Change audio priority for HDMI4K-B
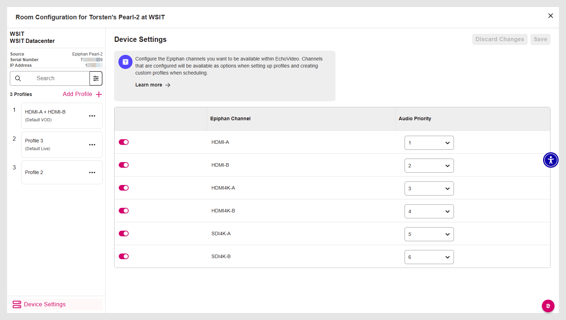Viewport: 566px width, 320px height. tap(429, 211)
